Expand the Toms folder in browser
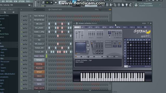This screenshot has width=166, height=93. (3, 71)
